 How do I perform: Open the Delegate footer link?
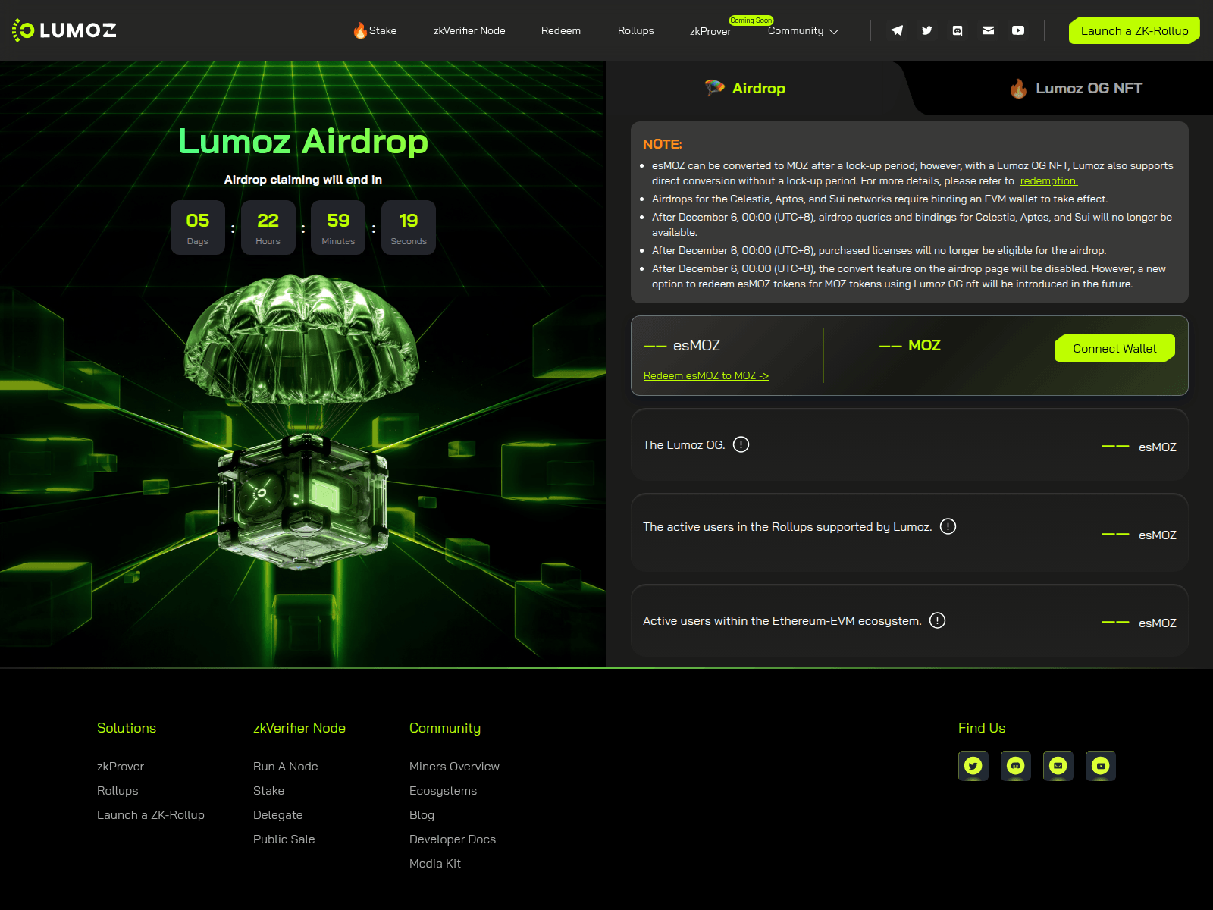tap(278, 815)
